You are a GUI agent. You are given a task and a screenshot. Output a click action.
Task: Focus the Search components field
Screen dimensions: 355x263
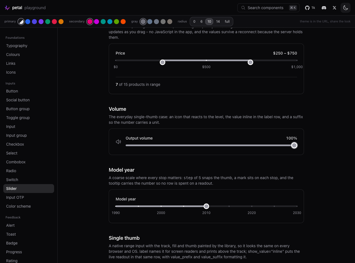(x=268, y=8)
